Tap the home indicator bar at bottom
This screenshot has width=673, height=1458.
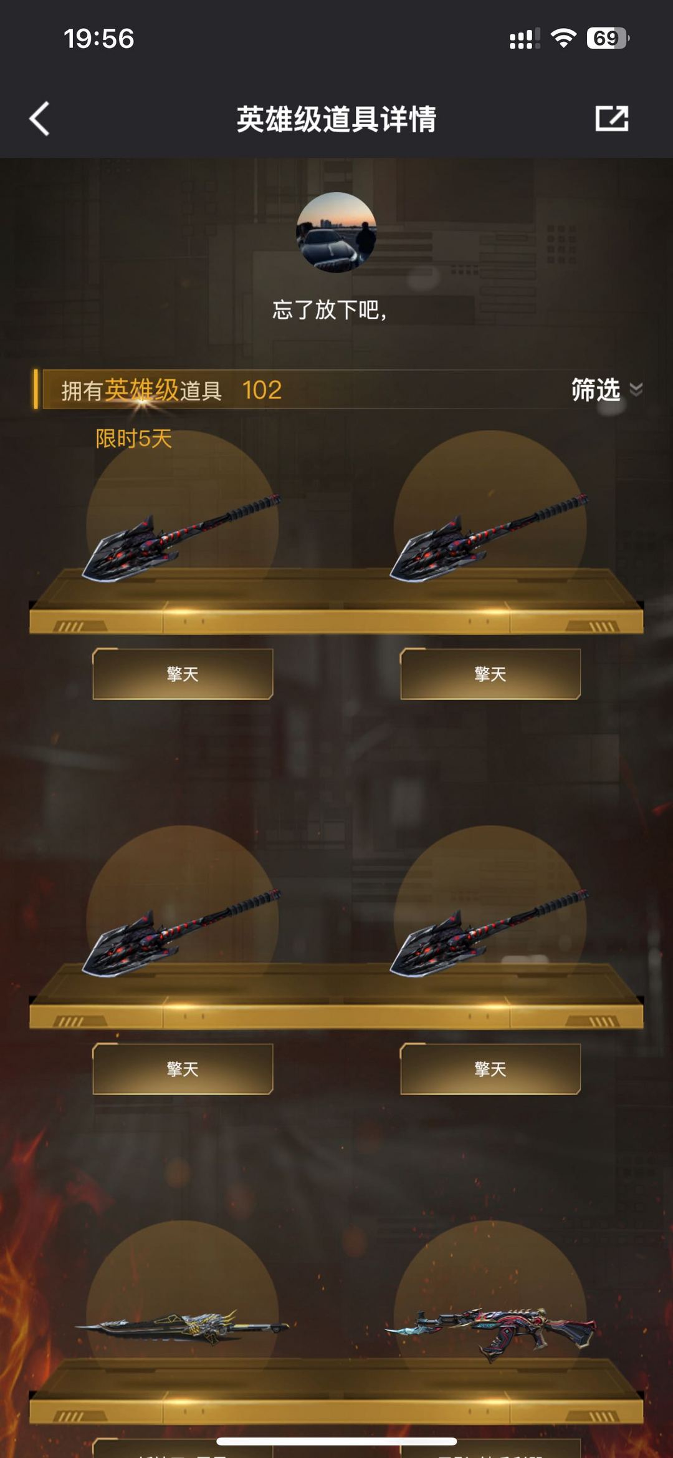pyautogui.click(x=336, y=1442)
